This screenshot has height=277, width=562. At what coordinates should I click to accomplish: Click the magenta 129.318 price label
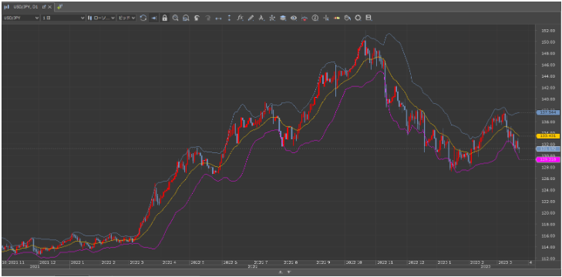[x=547, y=159]
